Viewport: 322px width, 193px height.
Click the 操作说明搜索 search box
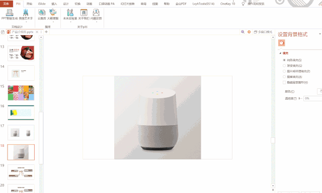click(x=256, y=4)
